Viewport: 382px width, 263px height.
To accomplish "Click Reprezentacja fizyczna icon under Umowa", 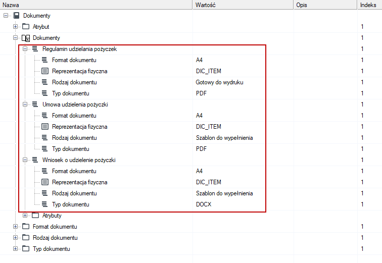I will 45,127.
